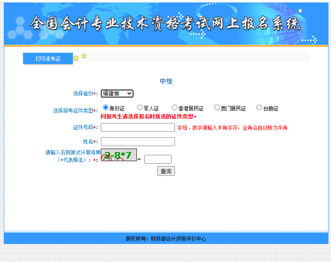Open the 打印准考证 tab

pos(48,59)
